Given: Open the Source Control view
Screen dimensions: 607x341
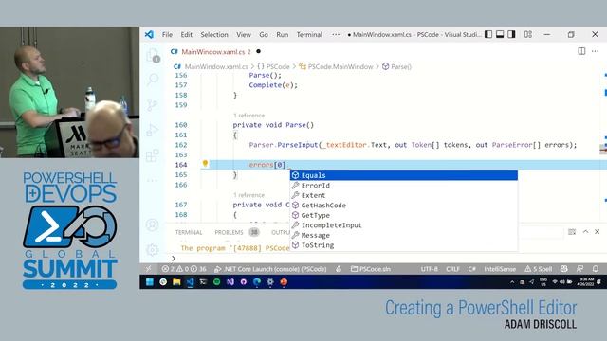Looking at the screenshot, I should pos(153,105).
